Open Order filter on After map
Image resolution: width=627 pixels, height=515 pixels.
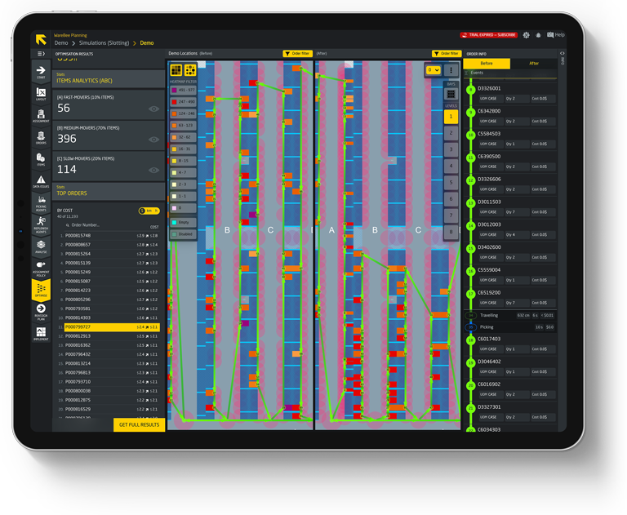point(447,54)
